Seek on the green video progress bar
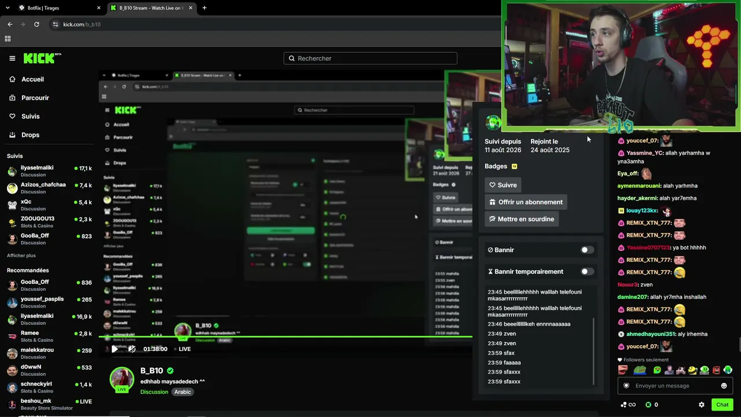Image resolution: width=741 pixels, height=417 pixels. pos(285,336)
